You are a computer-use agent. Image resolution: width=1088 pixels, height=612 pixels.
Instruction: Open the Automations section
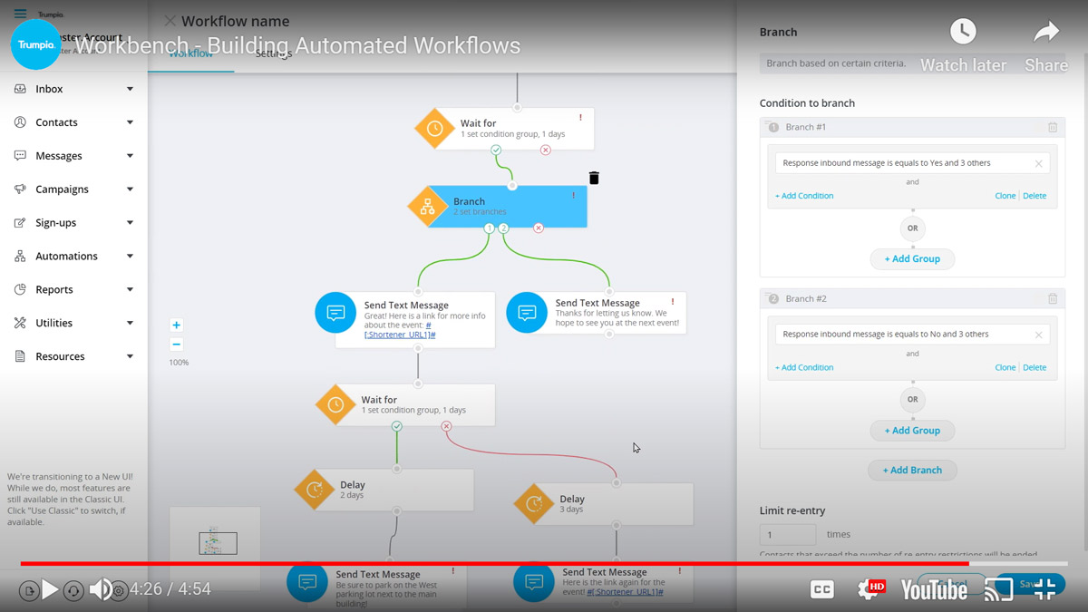coord(66,257)
